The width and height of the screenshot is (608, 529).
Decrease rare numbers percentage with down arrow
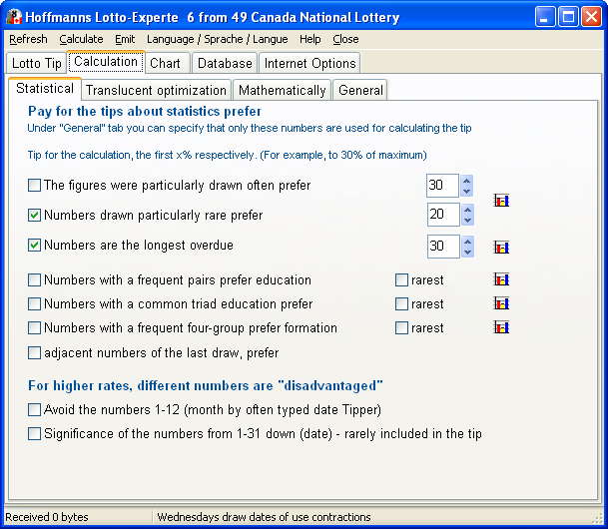(x=467, y=221)
